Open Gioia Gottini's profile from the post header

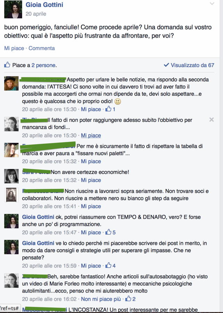[x=44, y=5]
